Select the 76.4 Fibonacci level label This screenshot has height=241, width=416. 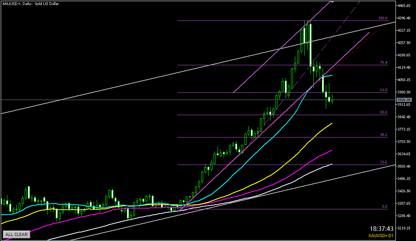click(383, 62)
